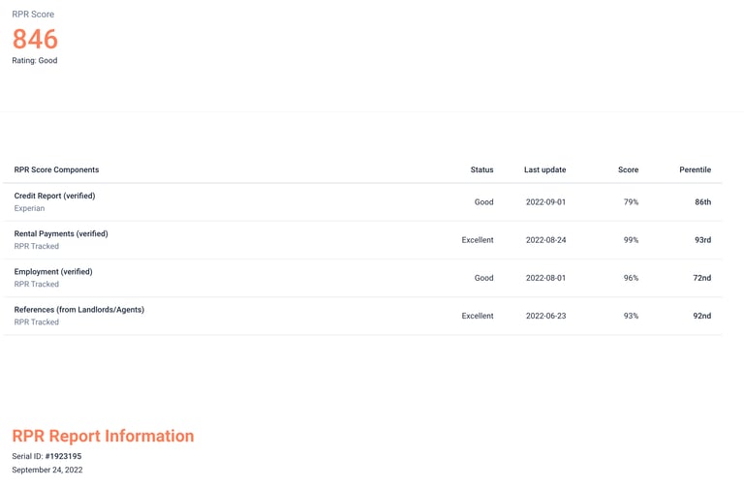
Task: Open the Rental Payments (verified) row
Action: 362,240
